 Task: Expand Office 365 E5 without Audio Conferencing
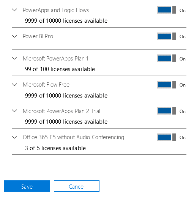(x=14, y=137)
